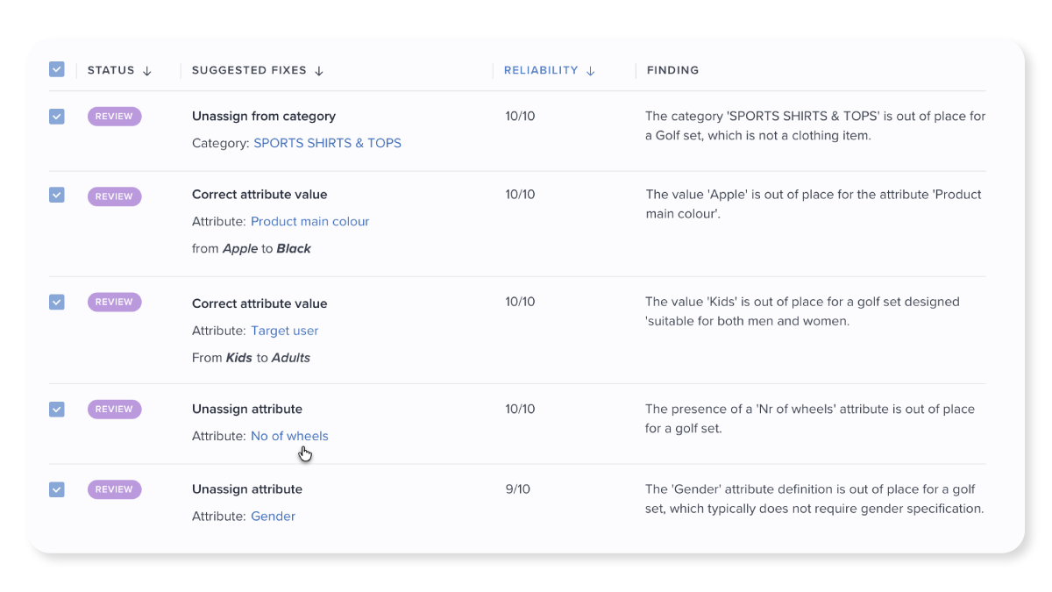
Task: Click Review status badge in Gender row
Action: click(x=114, y=489)
